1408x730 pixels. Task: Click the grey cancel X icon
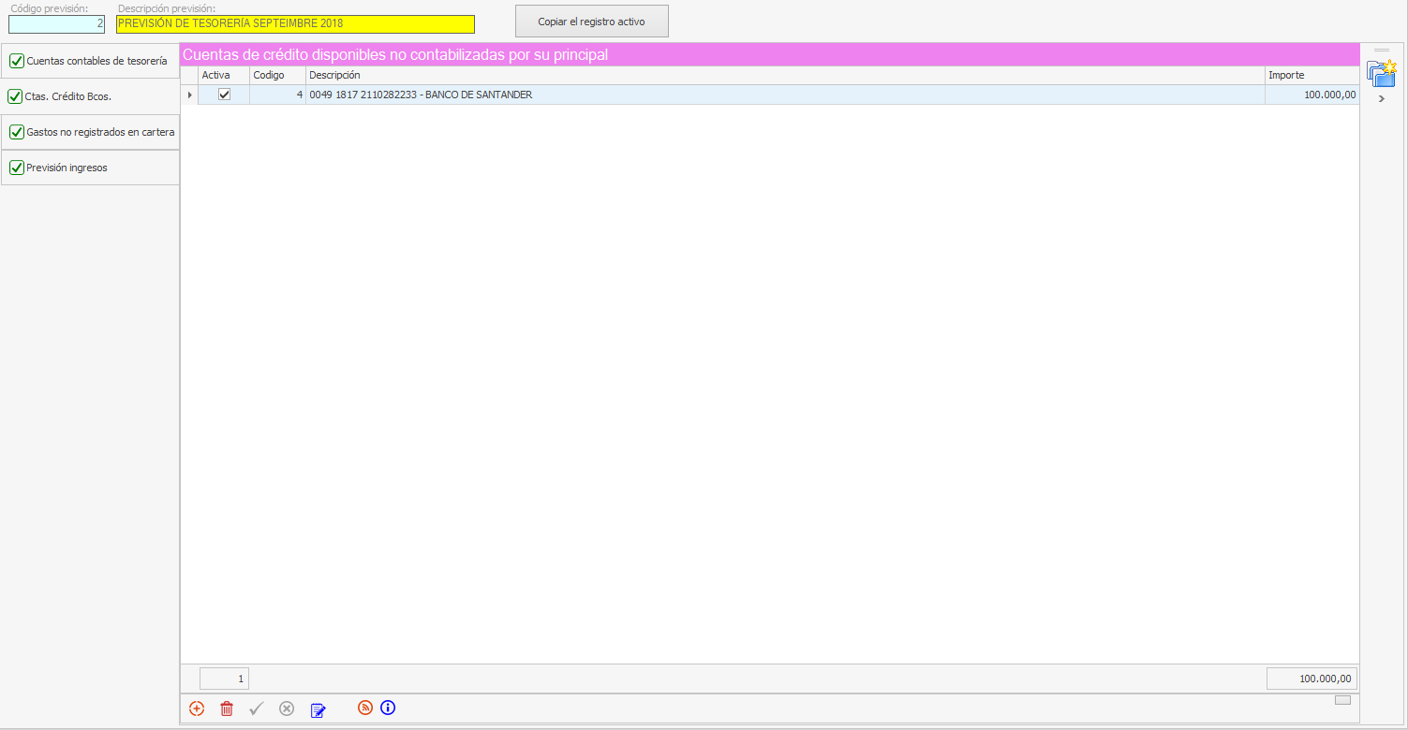pyautogui.click(x=287, y=709)
